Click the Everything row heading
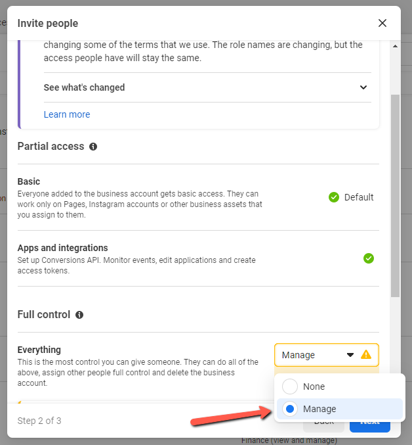Viewport: 412px width, 445px height. tap(39, 350)
